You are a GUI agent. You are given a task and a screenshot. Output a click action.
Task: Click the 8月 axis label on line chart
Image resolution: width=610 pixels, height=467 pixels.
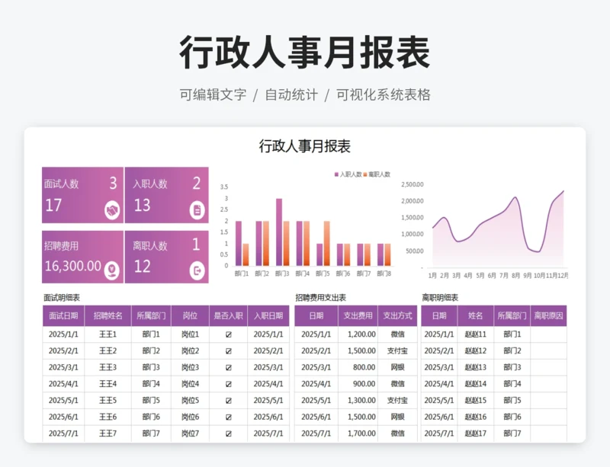pyautogui.click(x=515, y=276)
